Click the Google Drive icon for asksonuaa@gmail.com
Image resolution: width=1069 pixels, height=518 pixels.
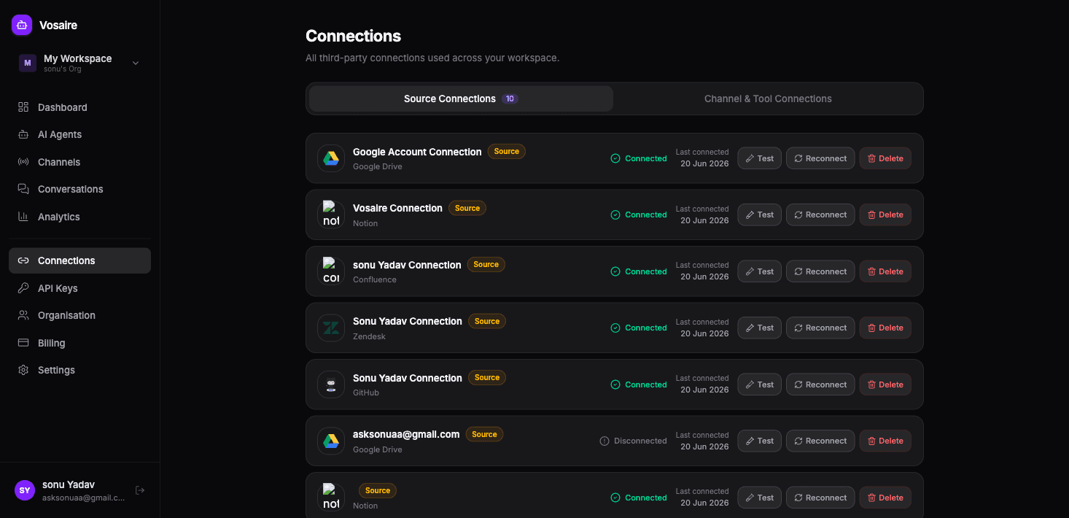[331, 441]
